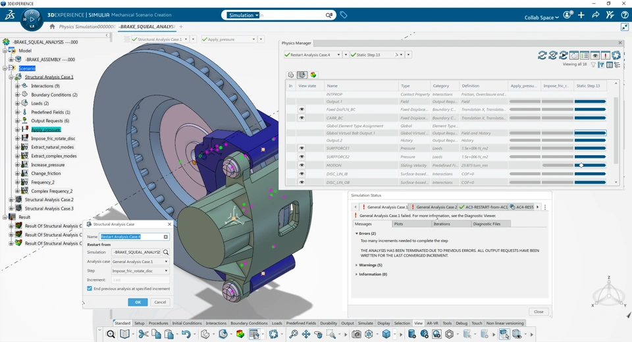The width and height of the screenshot is (632, 342).
Task: Click the open book icon in bottom toolbar
Action: pyautogui.click(x=125, y=334)
